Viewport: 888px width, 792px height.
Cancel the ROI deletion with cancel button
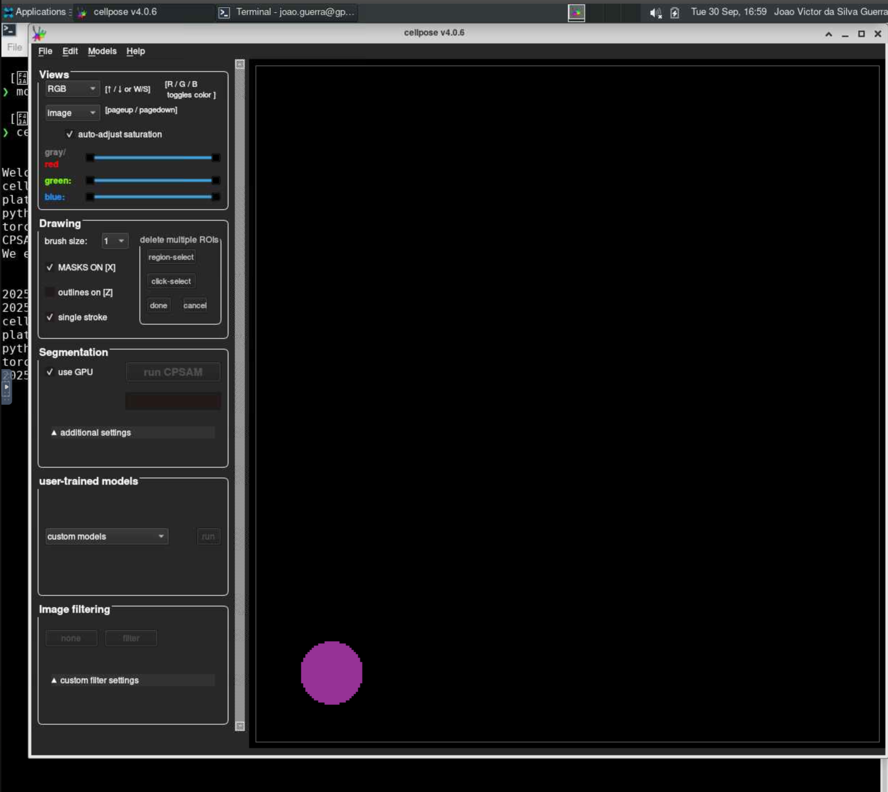[194, 305]
